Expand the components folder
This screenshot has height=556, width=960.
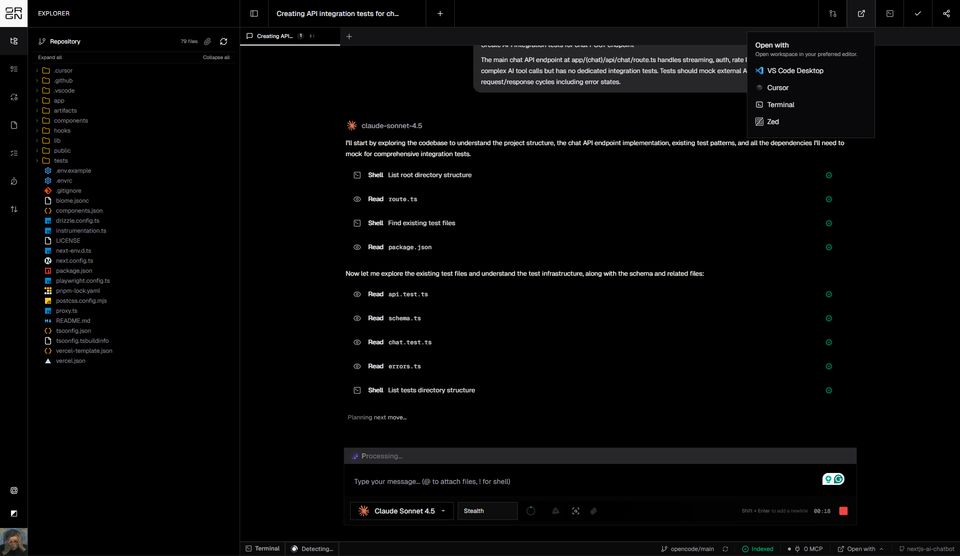(x=71, y=121)
